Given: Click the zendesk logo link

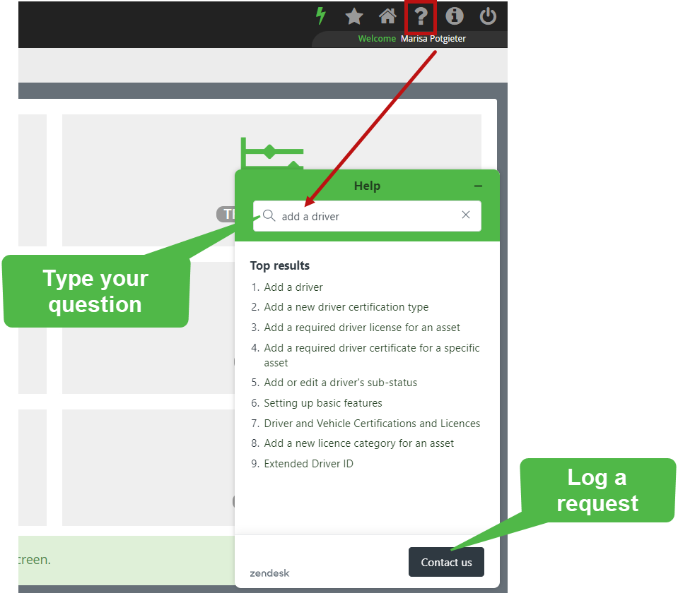Looking at the screenshot, I should 269,573.
